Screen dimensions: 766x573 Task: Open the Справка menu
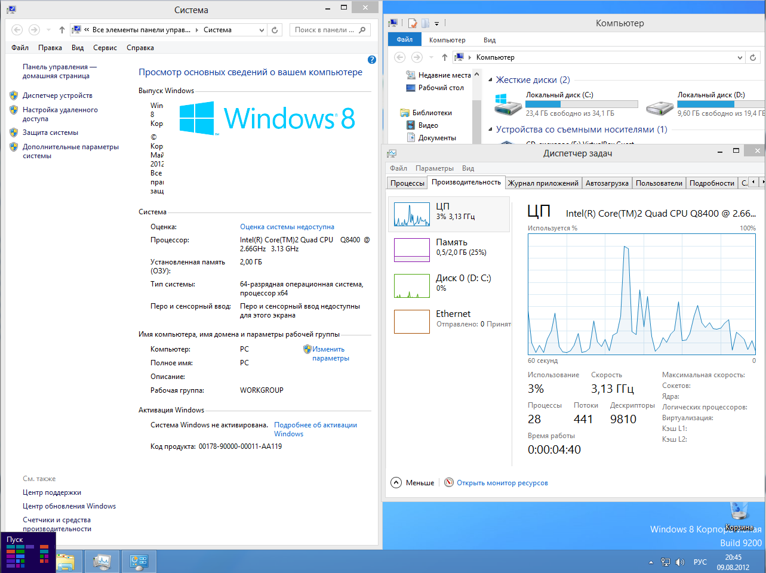(x=140, y=48)
